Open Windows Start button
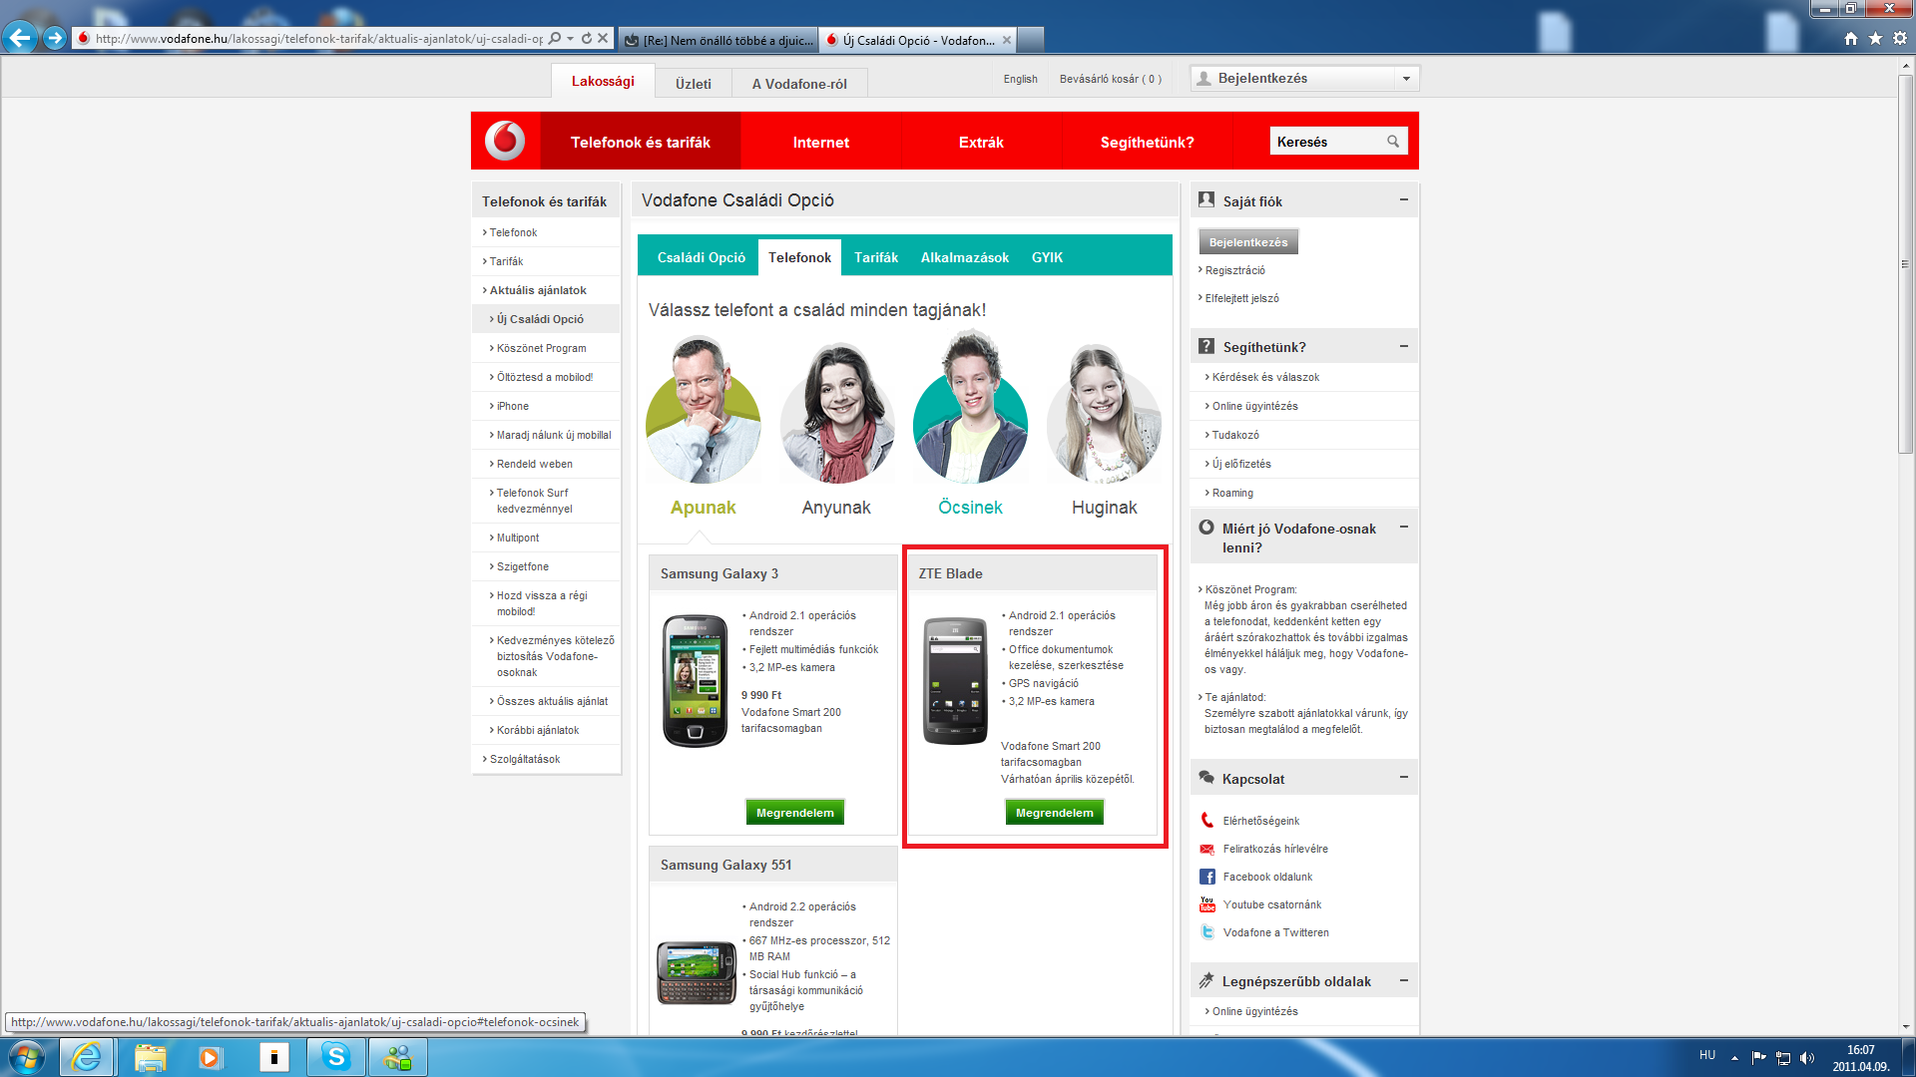The image size is (1916, 1077). tap(27, 1057)
